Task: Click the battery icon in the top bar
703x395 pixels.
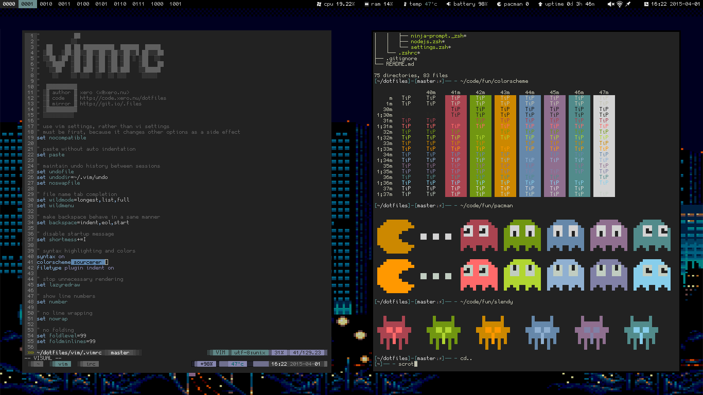Action: tap(449, 4)
